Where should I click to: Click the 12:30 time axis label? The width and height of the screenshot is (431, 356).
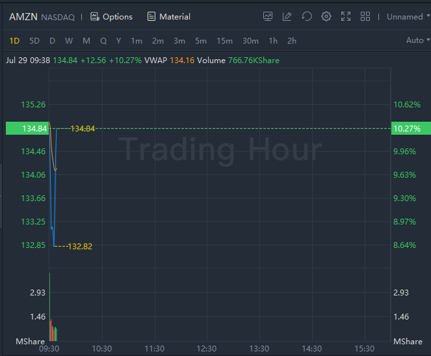(x=207, y=349)
